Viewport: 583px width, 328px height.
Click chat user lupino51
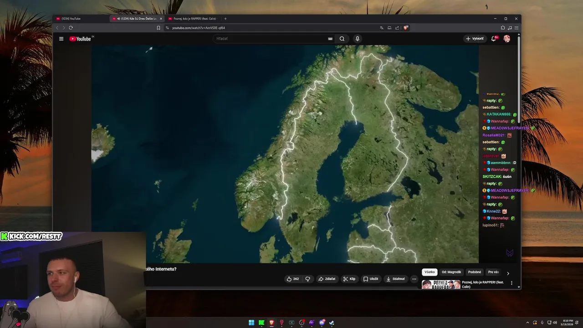point(490,225)
